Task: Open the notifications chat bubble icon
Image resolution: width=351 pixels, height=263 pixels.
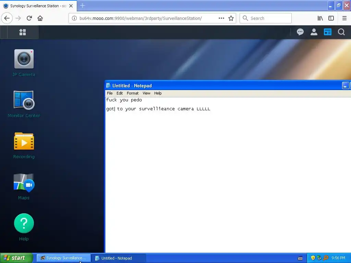Action: tap(300, 32)
